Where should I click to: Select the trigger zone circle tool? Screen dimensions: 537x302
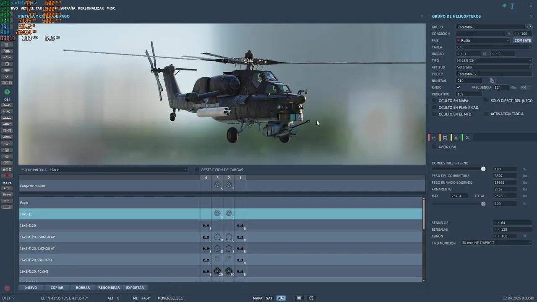(x=7, y=150)
